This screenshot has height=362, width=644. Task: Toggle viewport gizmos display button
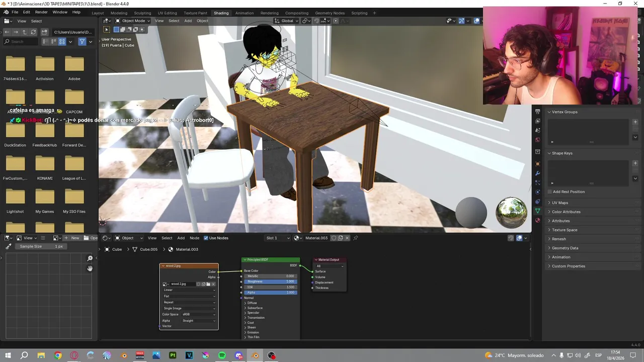pos(461,21)
